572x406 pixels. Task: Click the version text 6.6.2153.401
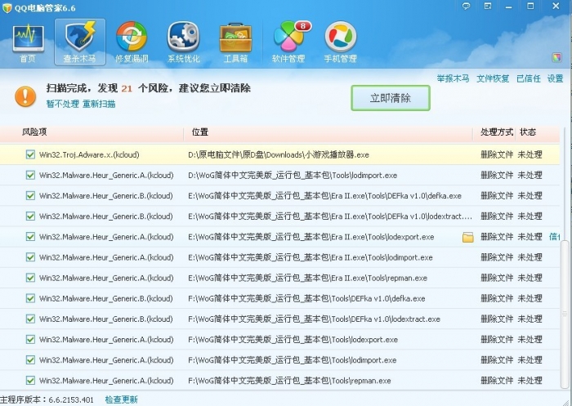coord(71,399)
